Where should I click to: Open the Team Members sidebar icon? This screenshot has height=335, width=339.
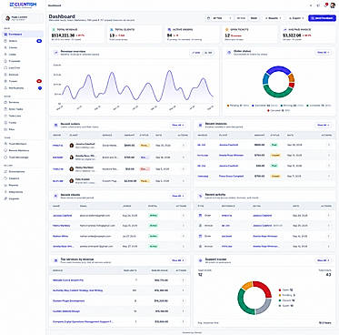(x=5, y=144)
